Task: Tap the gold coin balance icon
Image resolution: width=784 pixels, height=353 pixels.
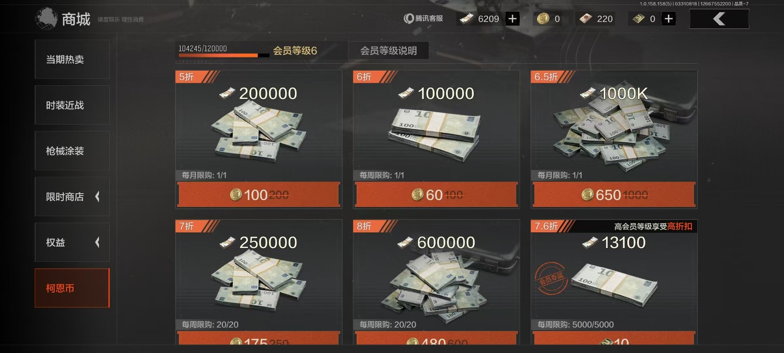Action: tap(542, 19)
